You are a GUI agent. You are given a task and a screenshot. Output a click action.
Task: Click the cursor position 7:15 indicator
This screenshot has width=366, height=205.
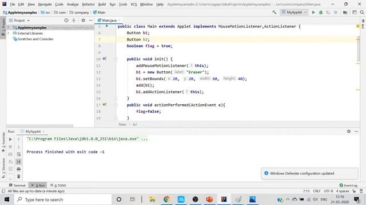point(307,191)
